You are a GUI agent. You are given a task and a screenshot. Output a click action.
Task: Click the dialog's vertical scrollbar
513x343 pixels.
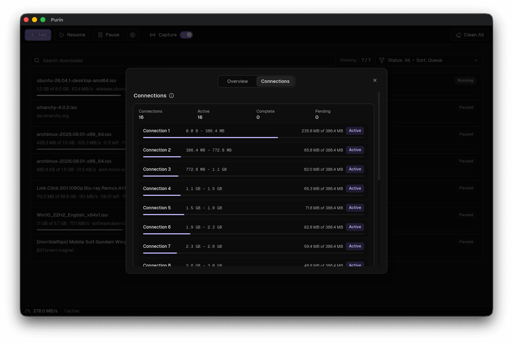point(379,136)
